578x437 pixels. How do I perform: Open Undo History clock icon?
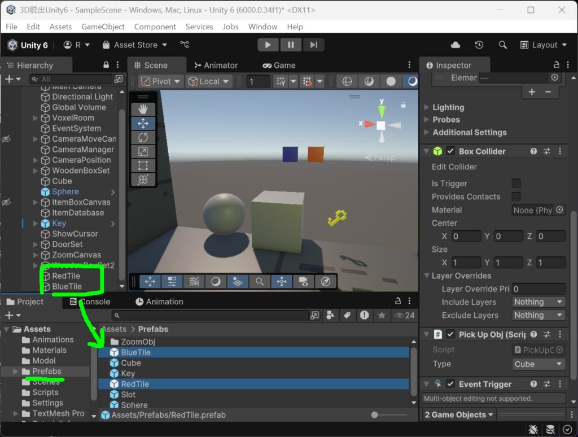tap(479, 45)
